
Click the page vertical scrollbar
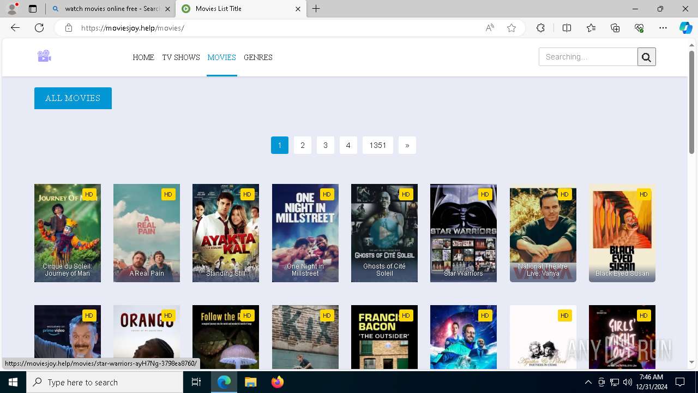(x=691, y=103)
